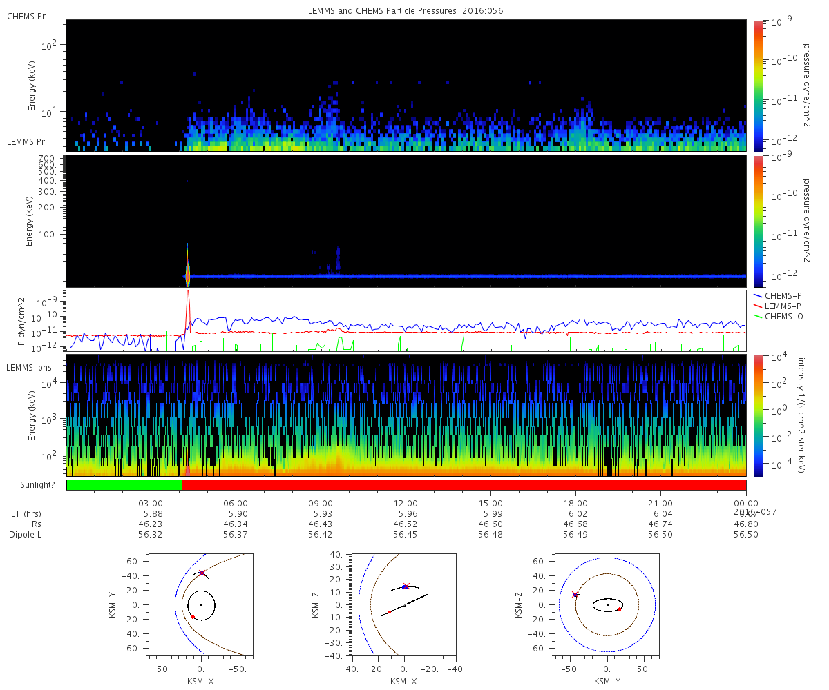Click the LEMMS Ions intensity color bar
This screenshot has width=829, height=690.
point(758,416)
